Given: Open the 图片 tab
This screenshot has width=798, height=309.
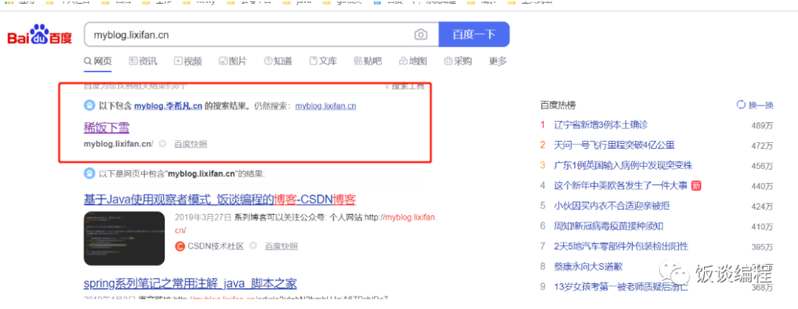Looking at the screenshot, I should click(233, 61).
